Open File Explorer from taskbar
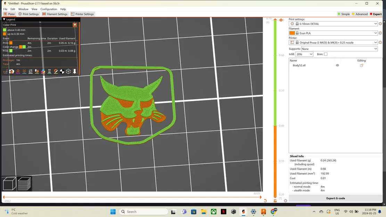Viewport: 386px width, 217px height. (x=204, y=211)
